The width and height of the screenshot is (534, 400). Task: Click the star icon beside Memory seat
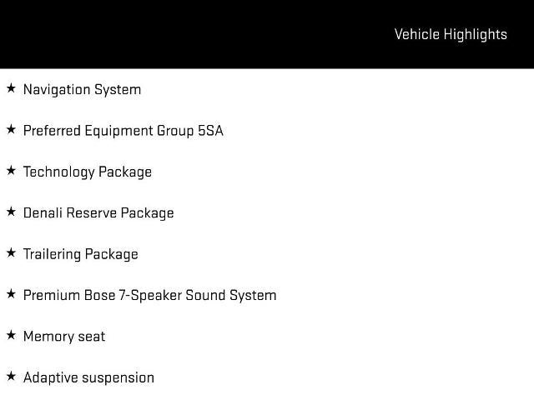[11, 335]
